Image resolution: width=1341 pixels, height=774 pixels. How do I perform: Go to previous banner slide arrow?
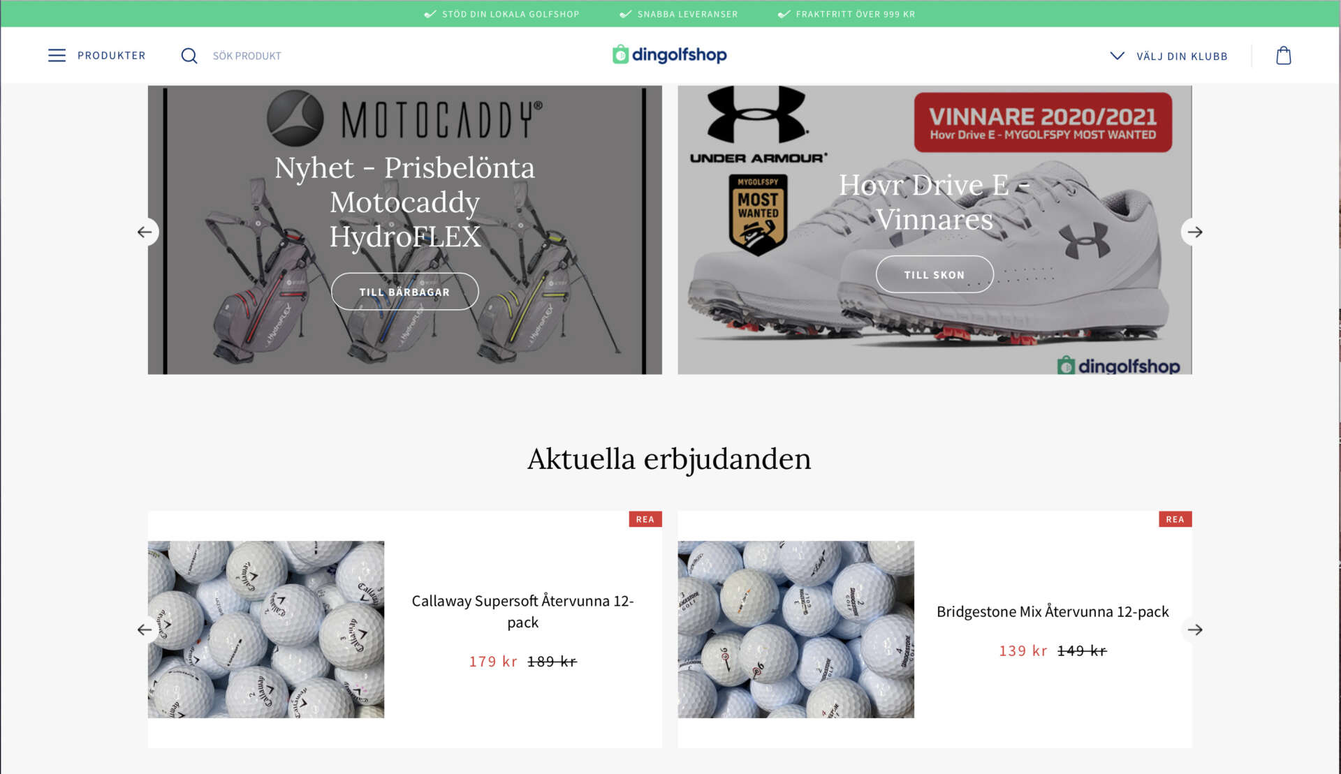(x=145, y=232)
